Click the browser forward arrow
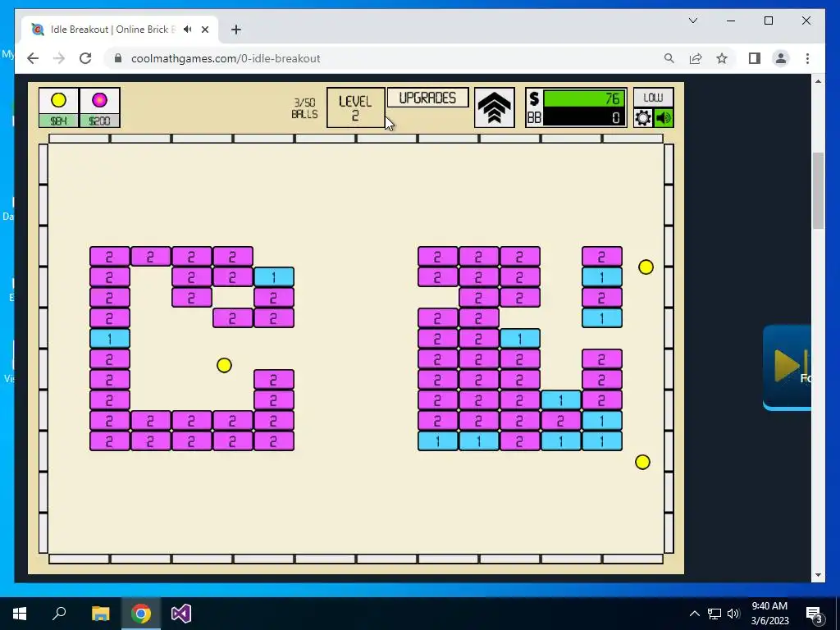 pos(59,58)
